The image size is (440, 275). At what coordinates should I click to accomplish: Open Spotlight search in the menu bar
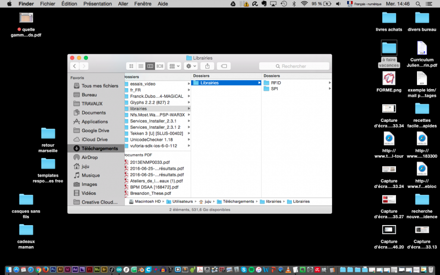[x=418, y=3]
